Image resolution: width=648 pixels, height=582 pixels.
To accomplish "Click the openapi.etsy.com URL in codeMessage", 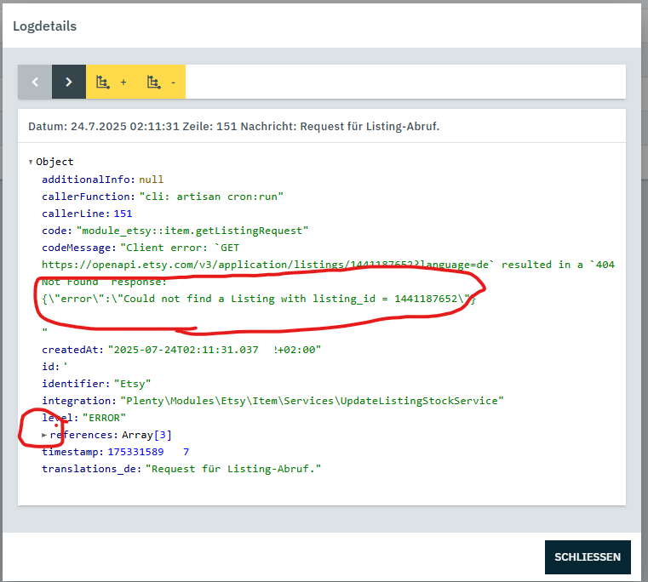I will [x=255, y=265].
